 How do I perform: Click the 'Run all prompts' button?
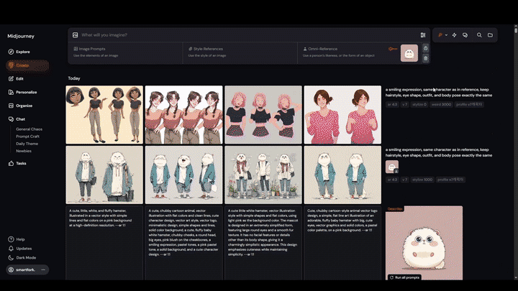pos(404,277)
